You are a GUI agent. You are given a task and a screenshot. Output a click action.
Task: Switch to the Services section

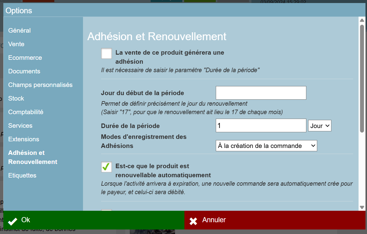[20, 126]
